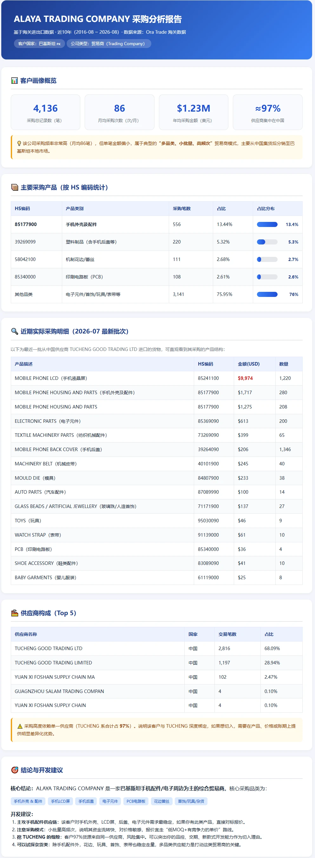This screenshot has height=858, width=315.
Task: Click the package icon beside 主要采购产品
Action: (x=14, y=187)
